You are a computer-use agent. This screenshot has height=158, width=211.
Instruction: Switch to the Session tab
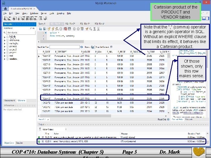click(19, 143)
